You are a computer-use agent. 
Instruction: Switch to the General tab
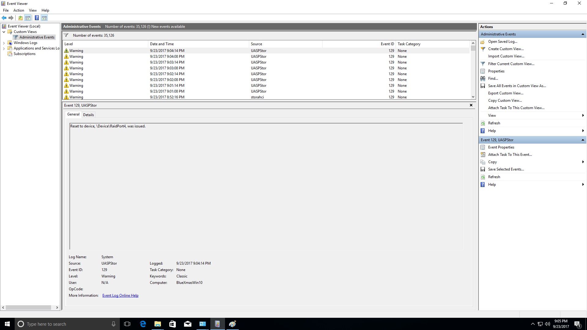[73, 114]
